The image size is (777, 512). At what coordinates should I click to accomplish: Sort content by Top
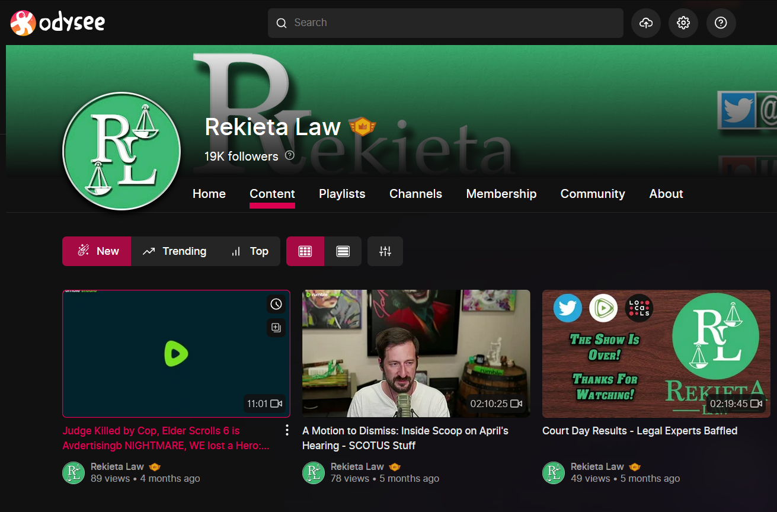250,251
